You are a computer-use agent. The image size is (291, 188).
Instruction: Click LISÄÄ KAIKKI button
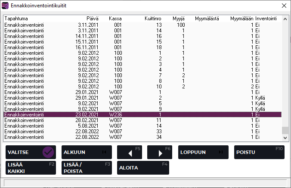point(31,168)
